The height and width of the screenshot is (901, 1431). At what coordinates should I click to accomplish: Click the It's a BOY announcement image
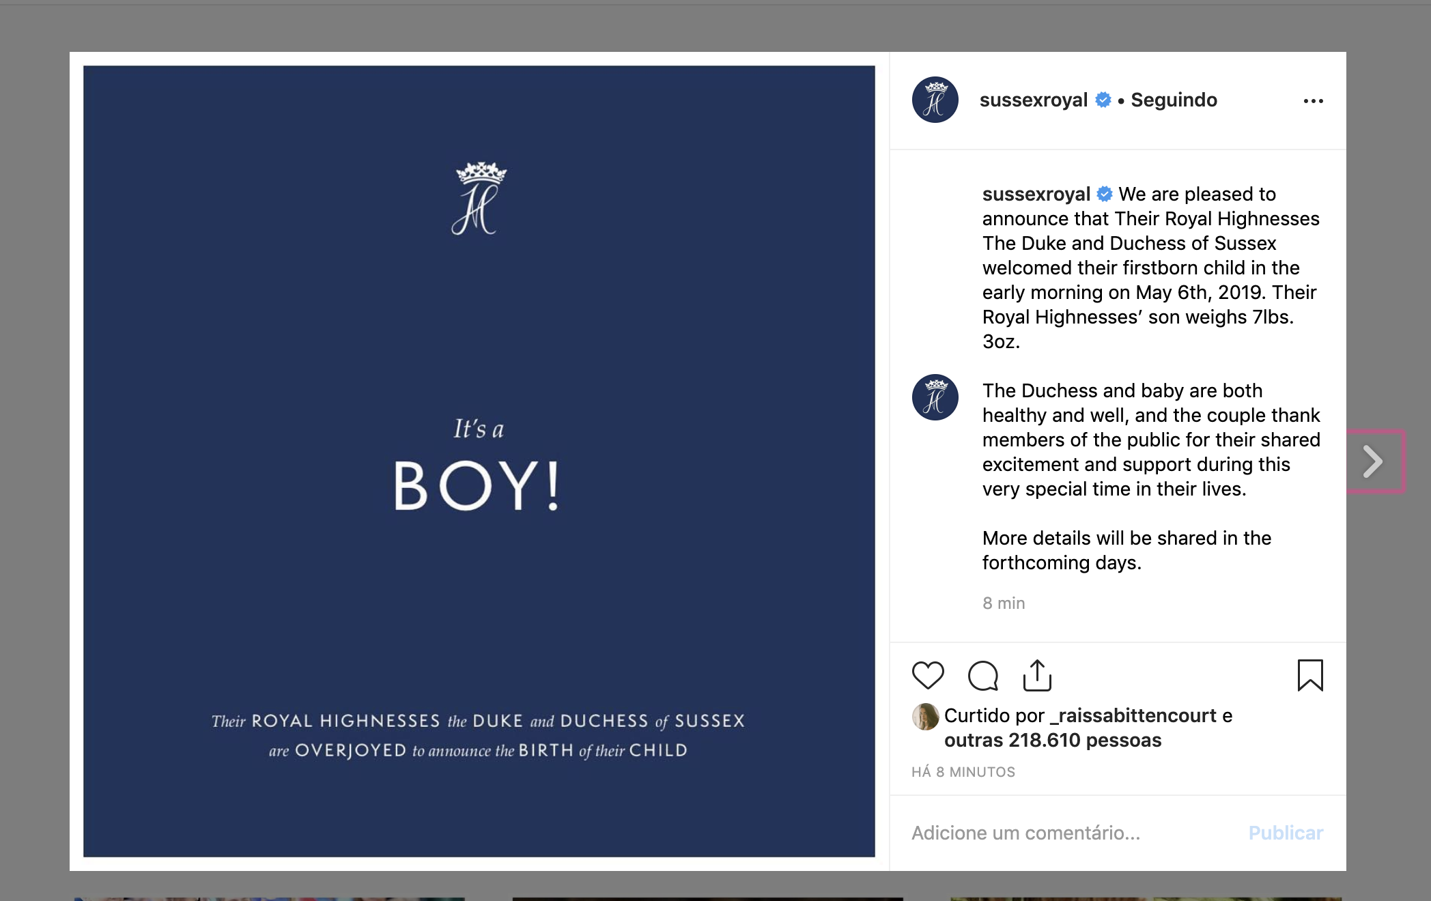479,461
